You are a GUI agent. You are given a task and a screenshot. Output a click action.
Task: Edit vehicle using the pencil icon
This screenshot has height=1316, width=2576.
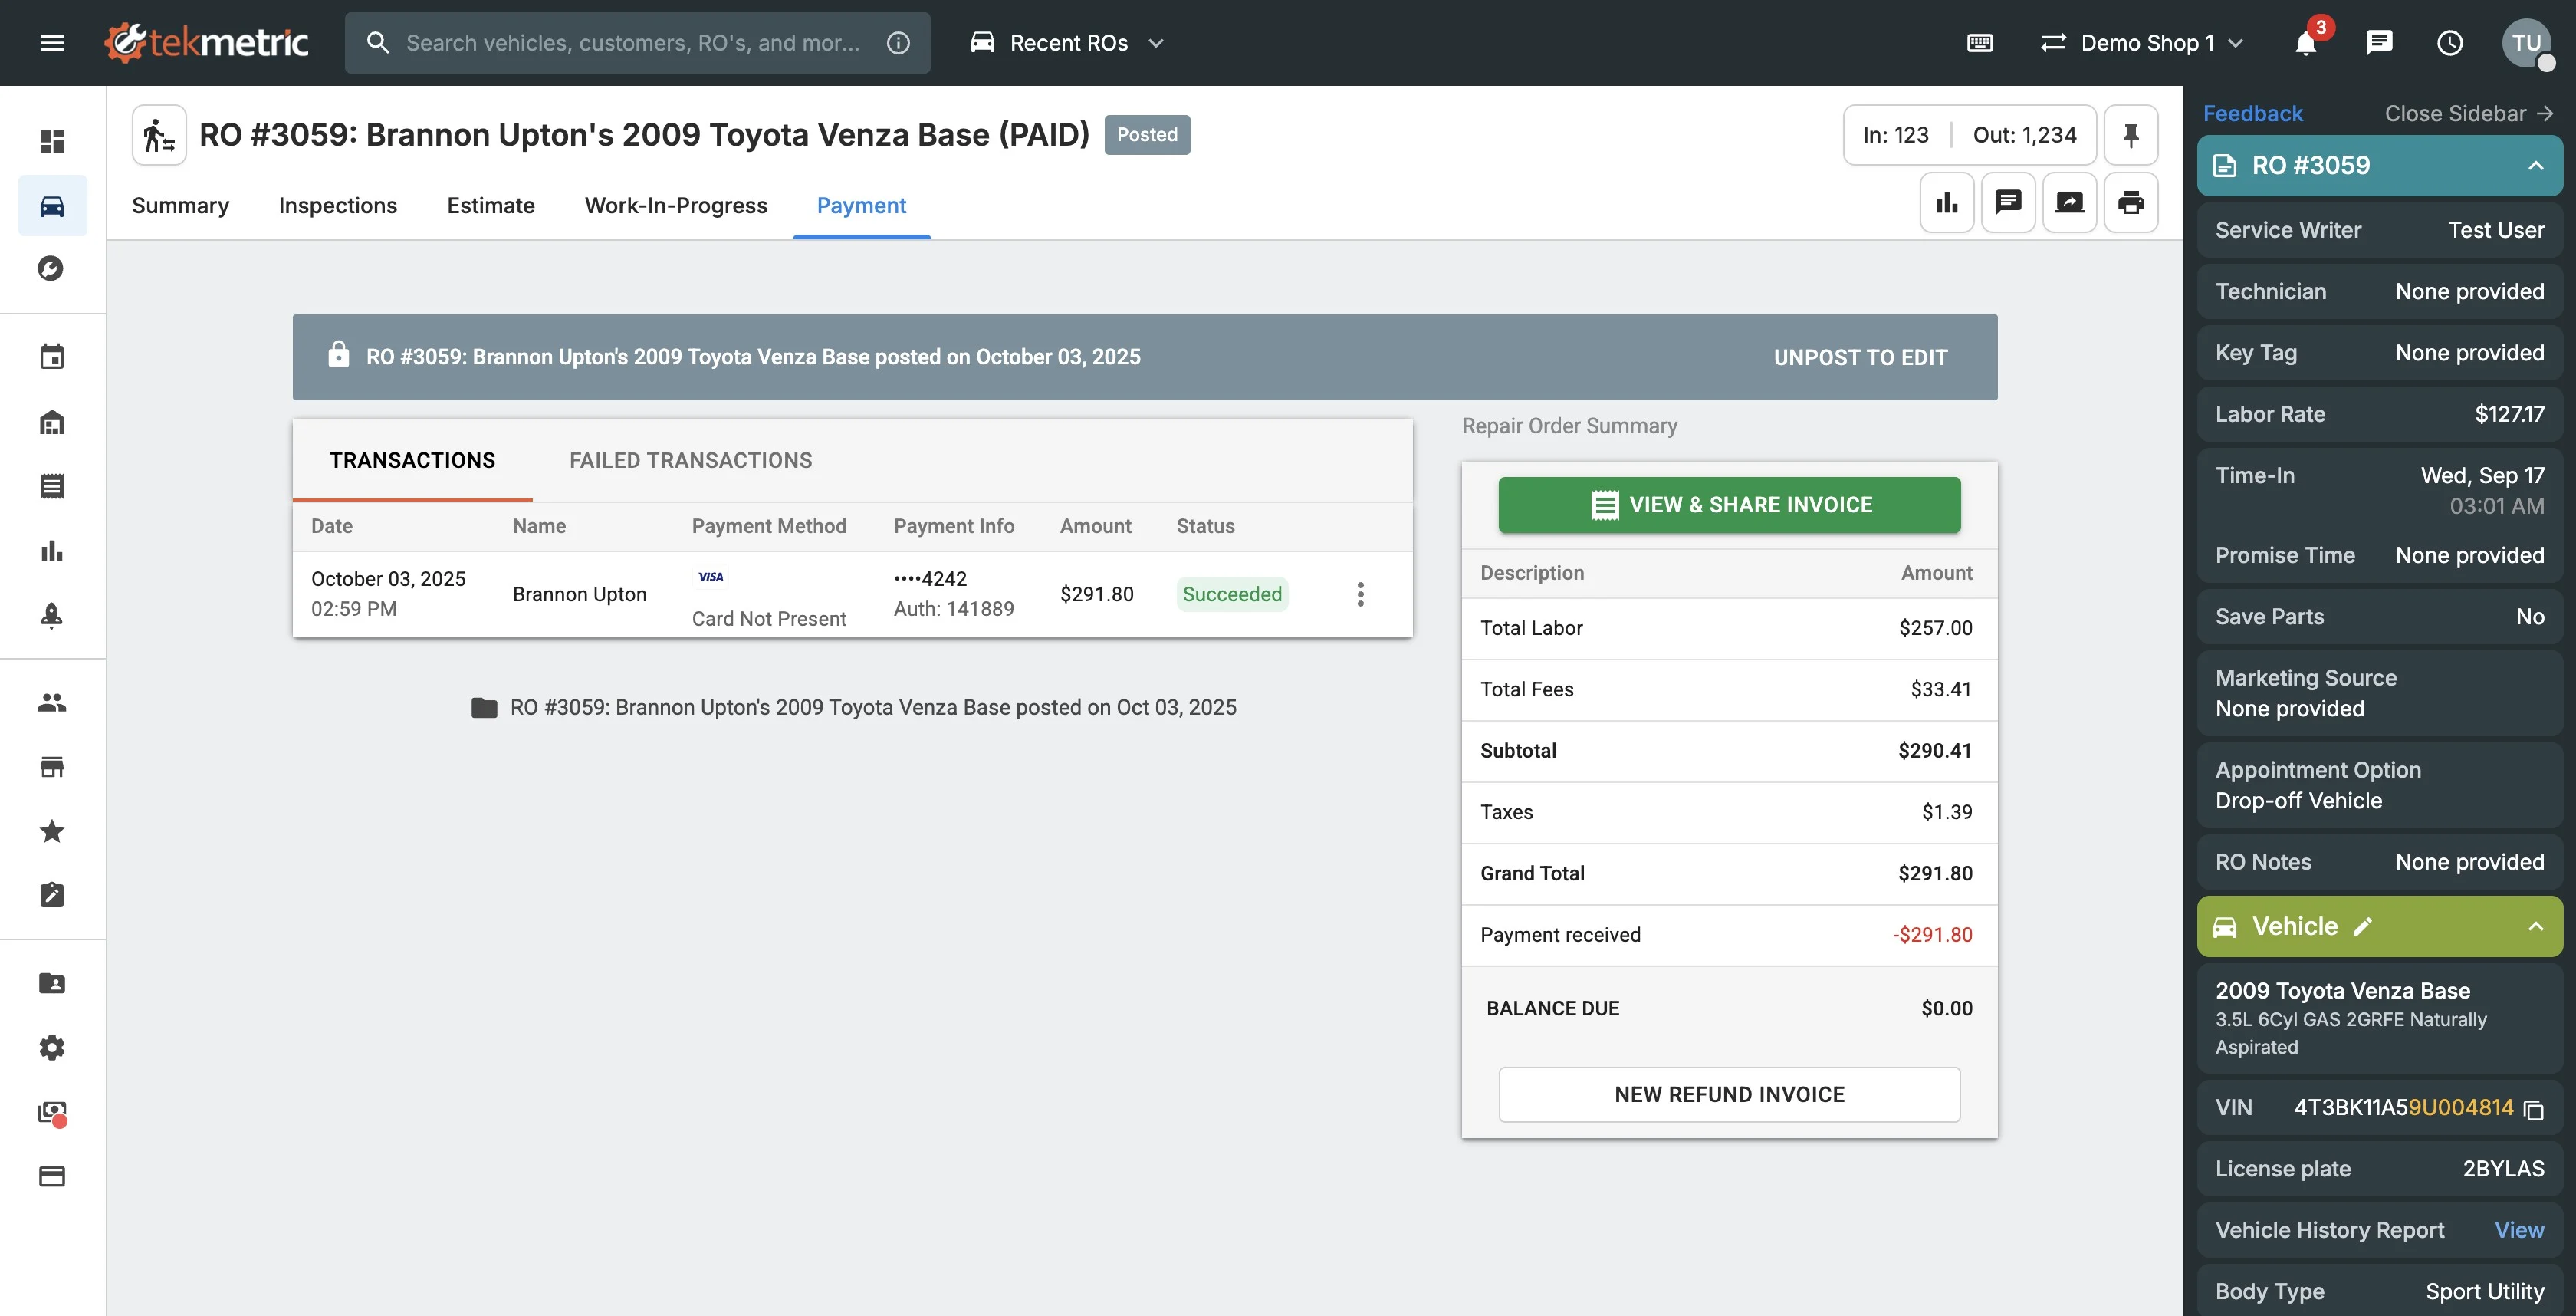click(2362, 926)
